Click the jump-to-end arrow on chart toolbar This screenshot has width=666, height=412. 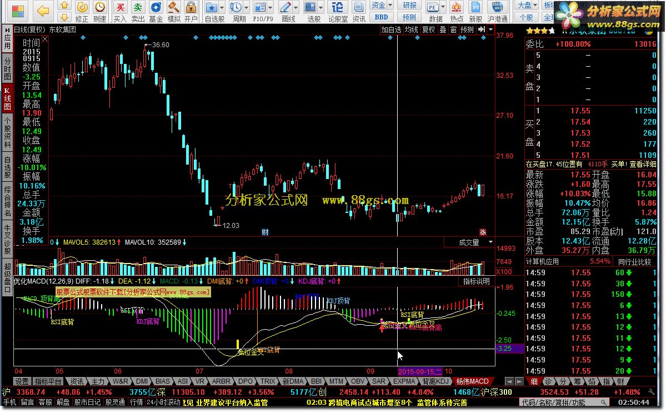click(481, 29)
